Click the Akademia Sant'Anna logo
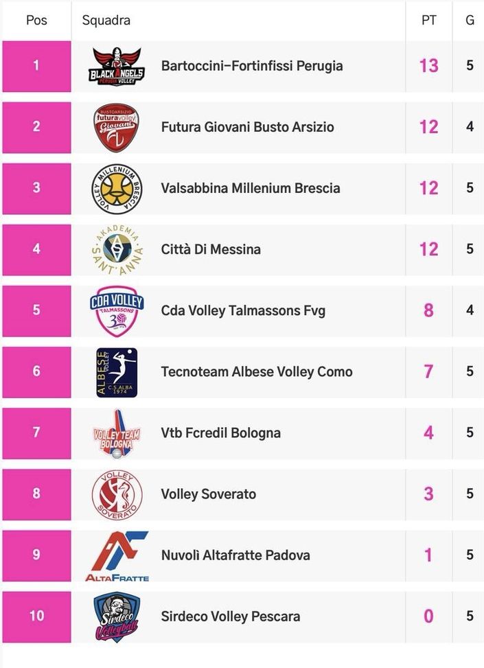 coord(117,249)
